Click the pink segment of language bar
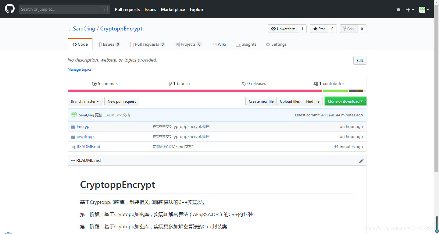The height and width of the screenshot is (234, 439). click(195, 91)
